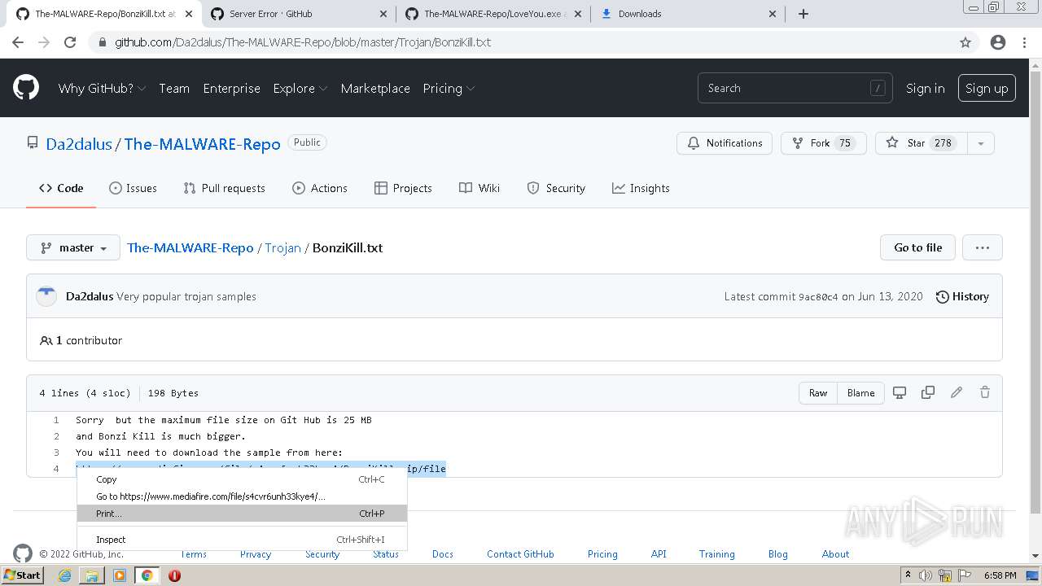Screen dimensions: 1042x586
Task: Open Issues tab
Action: tap(133, 188)
